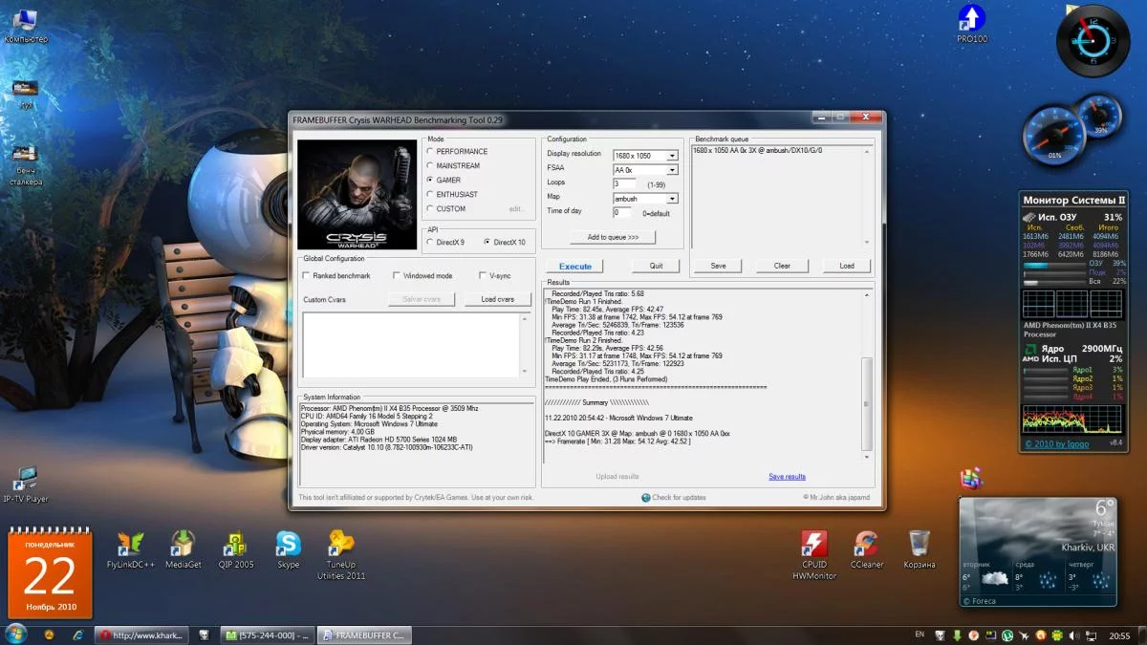1147x645 pixels.
Task: Toggle the V-sync checkbox
Action: coord(483,276)
